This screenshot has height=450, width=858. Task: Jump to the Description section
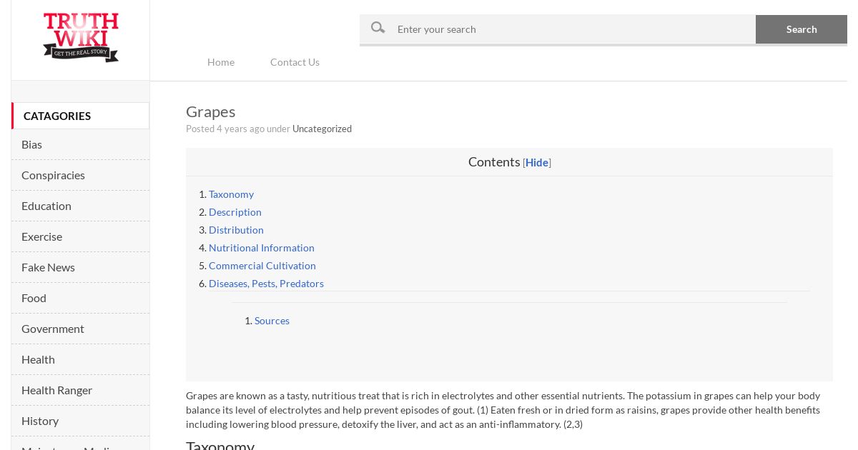point(235,212)
